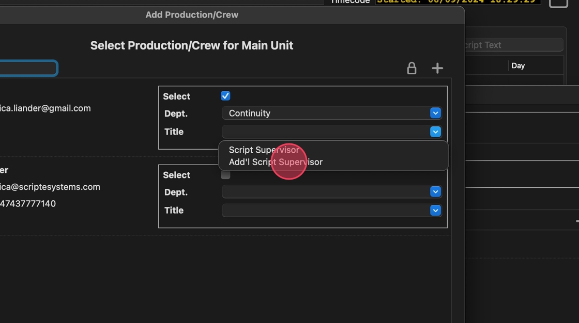
Task: Click the lock icon above the crew list
Action: (412, 68)
